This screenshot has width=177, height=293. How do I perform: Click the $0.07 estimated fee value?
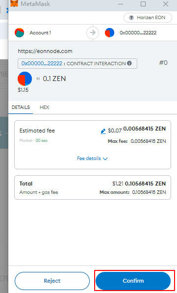tap(115, 131)
